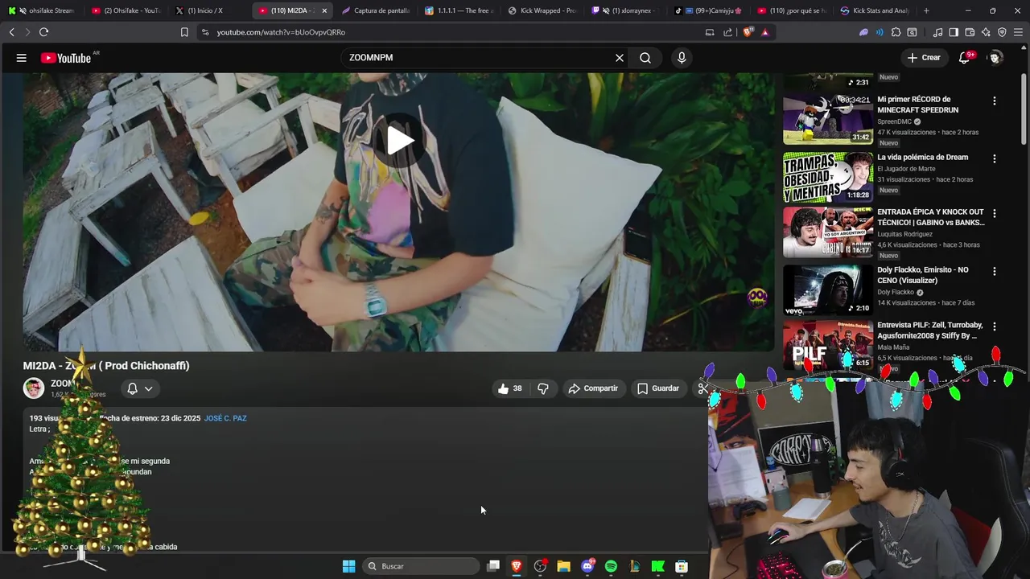Click the Compartir share button

coord(593,388)
